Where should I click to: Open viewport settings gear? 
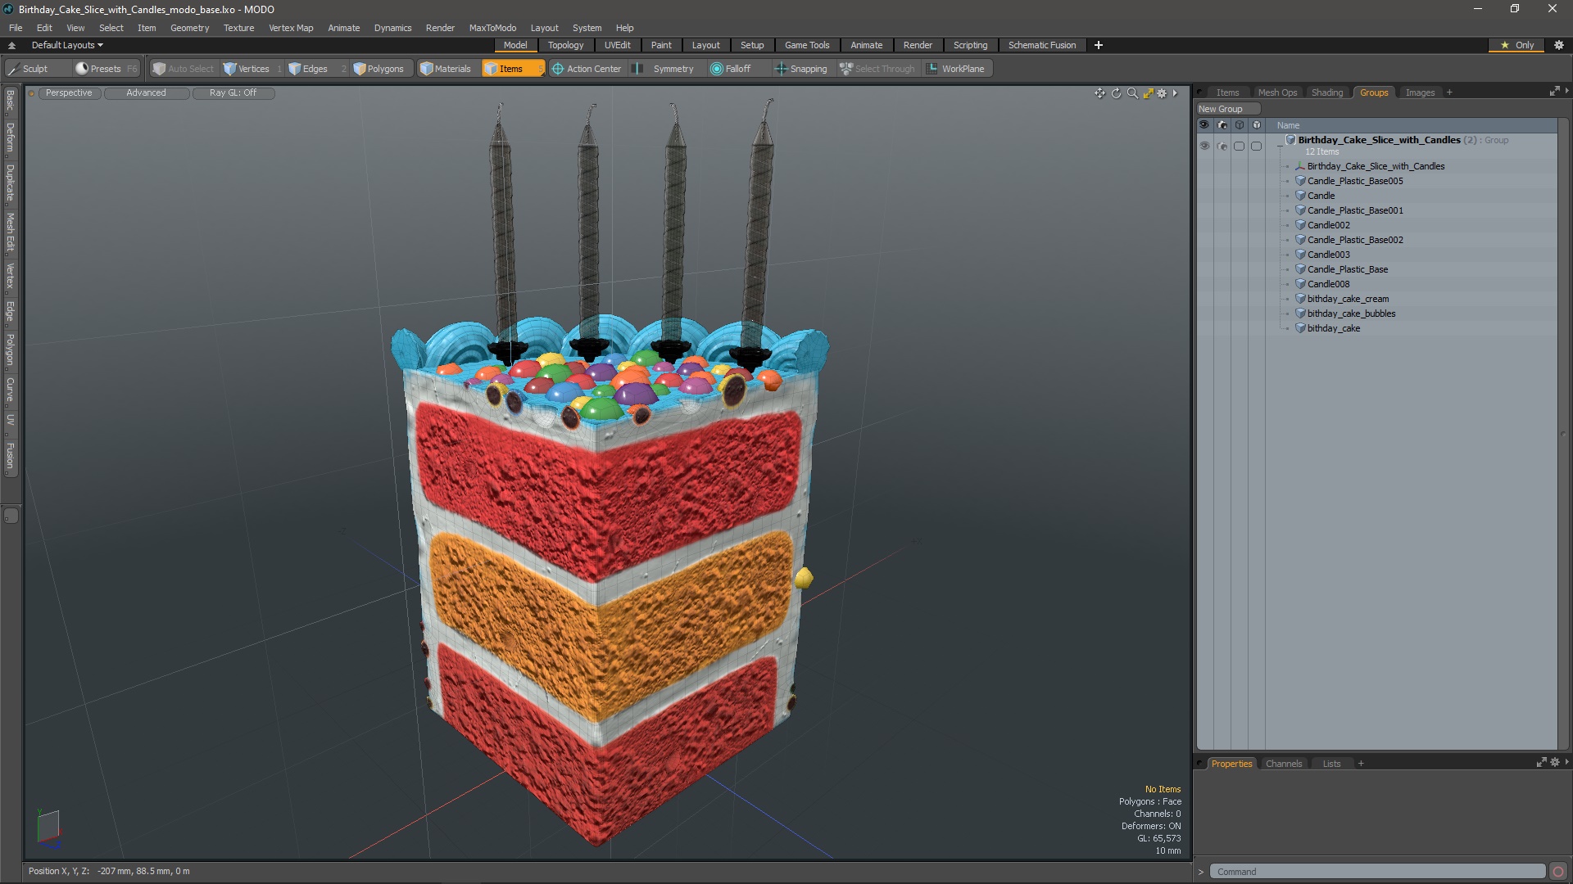1162,93
